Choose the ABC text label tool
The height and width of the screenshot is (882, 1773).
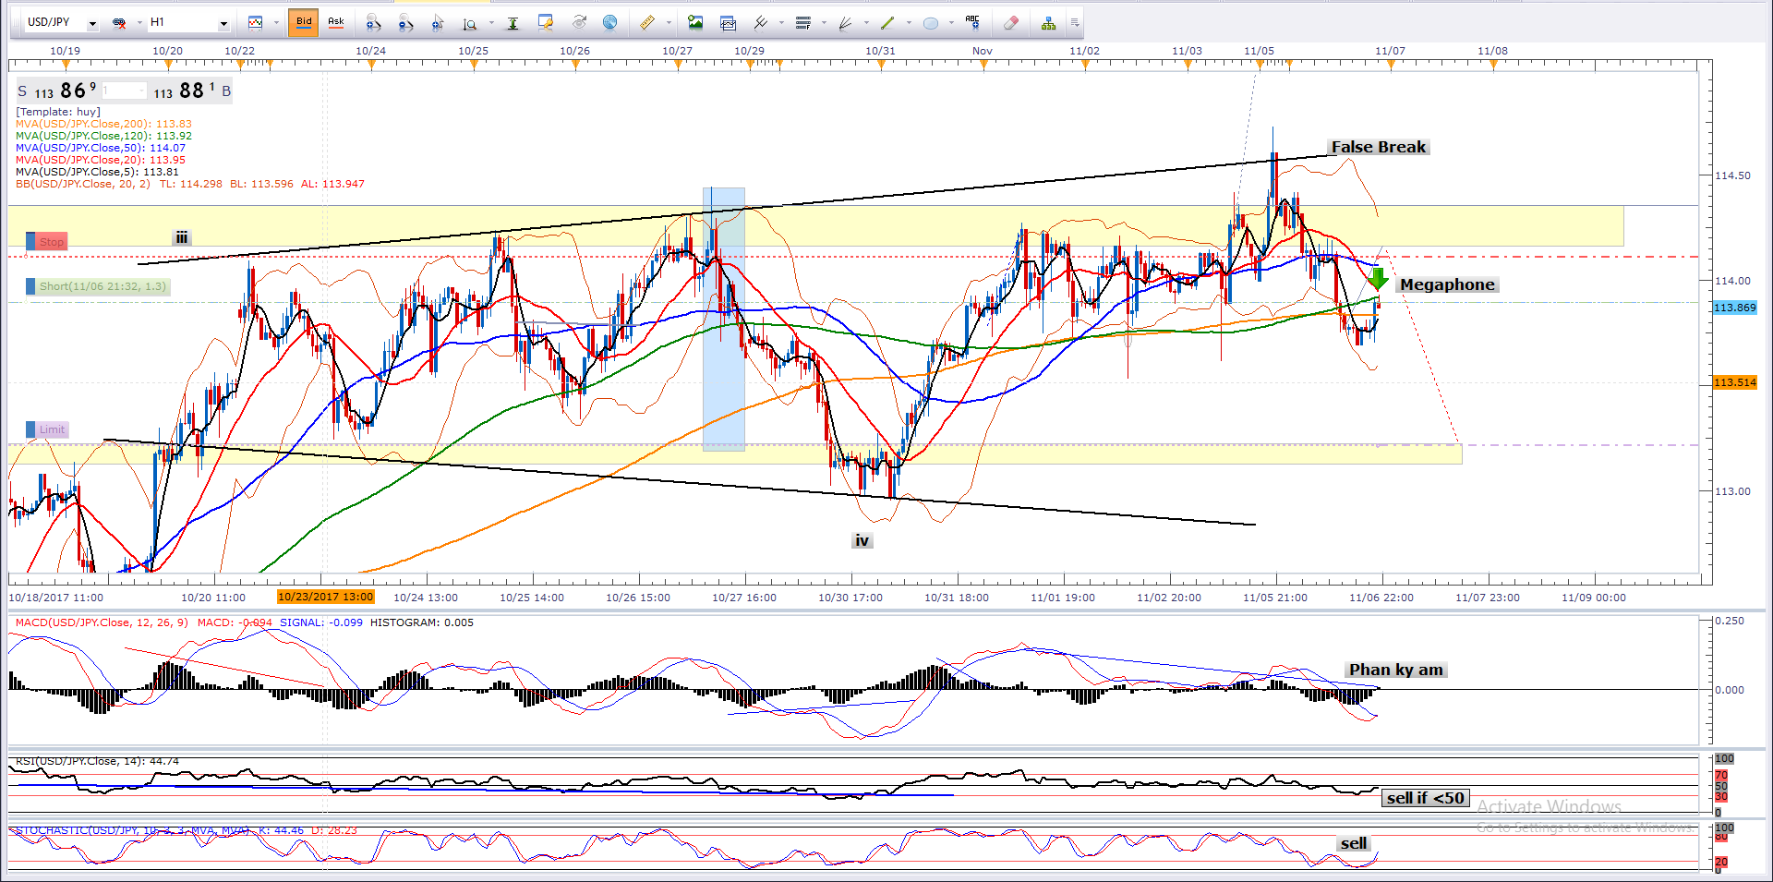[972, 23]
